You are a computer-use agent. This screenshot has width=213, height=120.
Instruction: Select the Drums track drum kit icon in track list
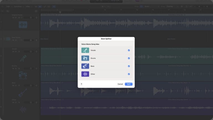coord(23,75)
